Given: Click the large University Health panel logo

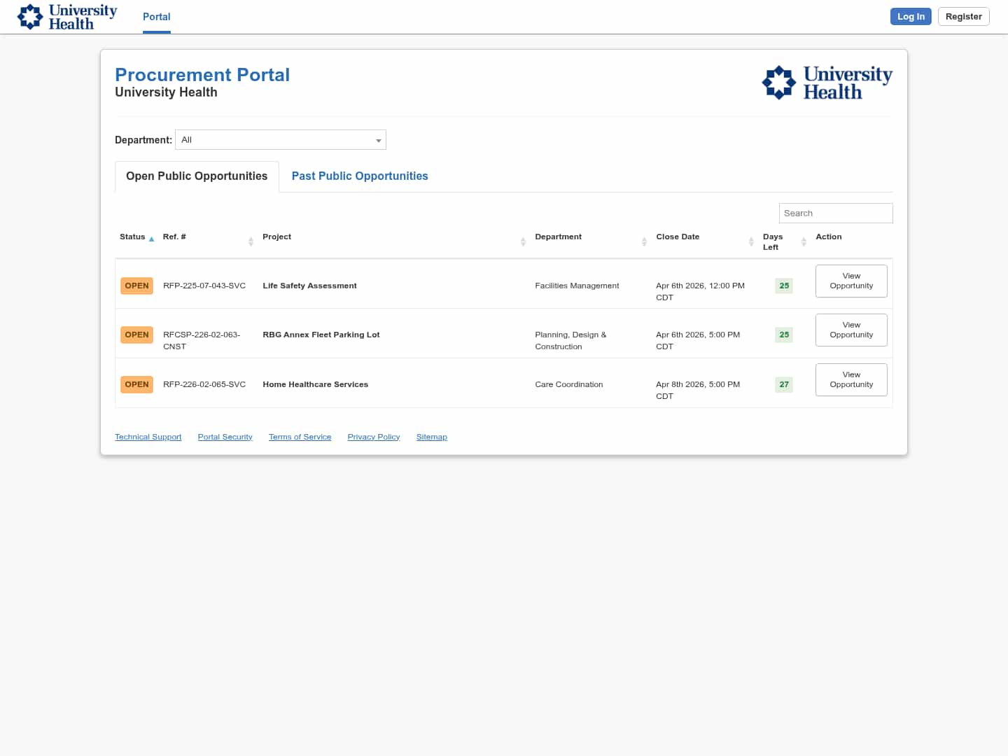Looking at the screenshot, I should [x=827, y=83].
